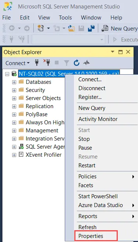The height and width of the screenshot is (242, 138).
Task: Expand the Always On High Availability folder
Action: (14, 122)
